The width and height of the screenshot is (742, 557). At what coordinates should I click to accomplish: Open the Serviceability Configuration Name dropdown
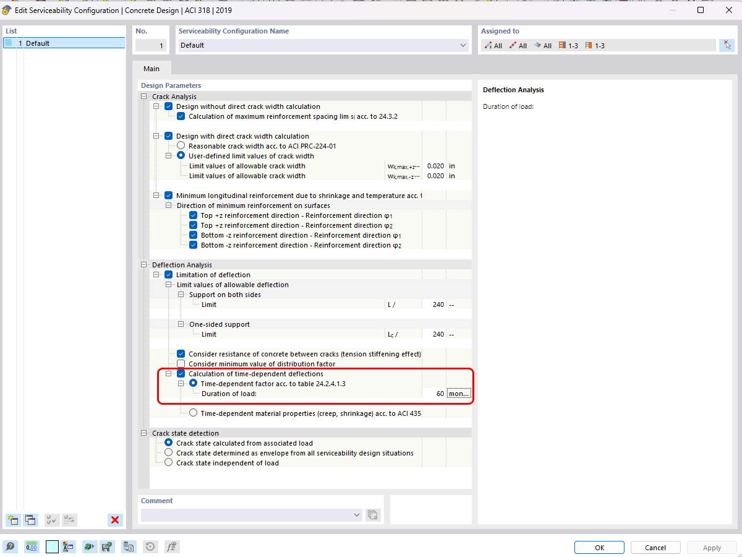point(463,45)
